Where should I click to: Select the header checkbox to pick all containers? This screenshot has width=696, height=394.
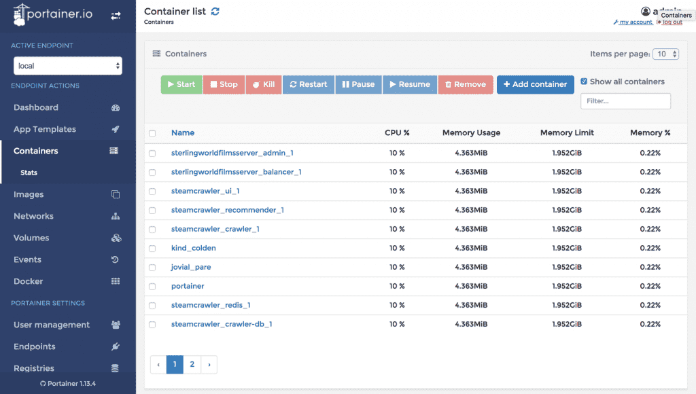tap(152, 132)
